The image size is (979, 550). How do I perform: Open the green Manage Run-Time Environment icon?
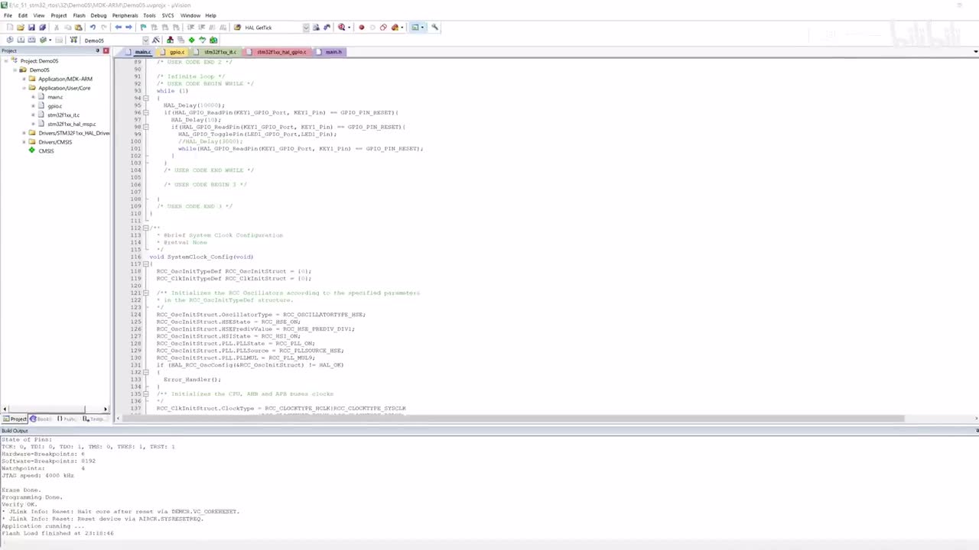(191, 40)
